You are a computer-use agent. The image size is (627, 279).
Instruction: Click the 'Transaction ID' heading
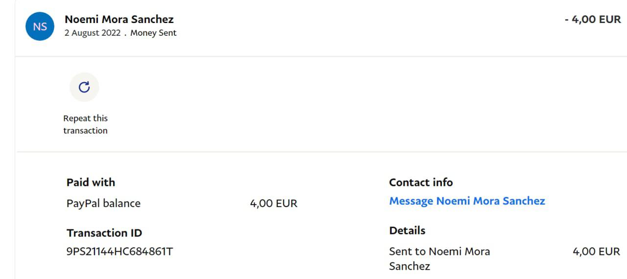pos(104,233)
